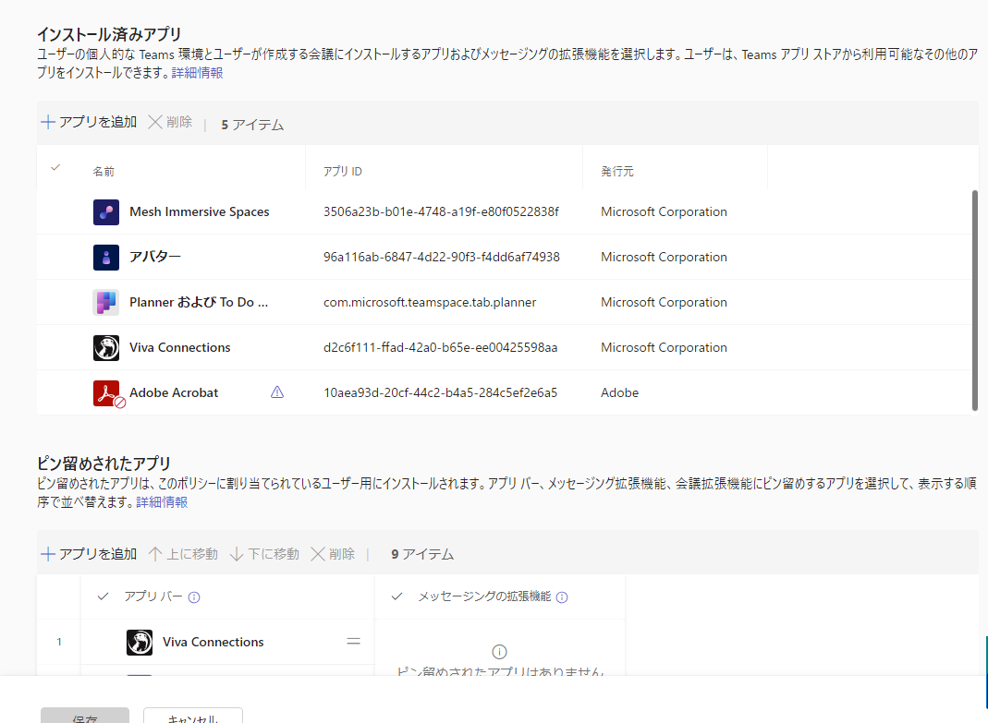This screenshot has width=988, height=723.
Task: Click the 5 アイテム count label
Action: point(252,125)
